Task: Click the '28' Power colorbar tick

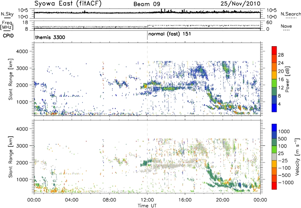Action: point(281,55)
